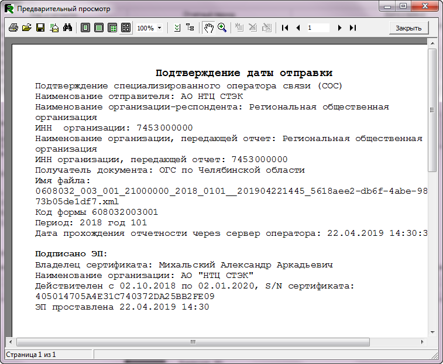Go to the first page
This screenshot has height=364, width=443.
[285, 28]
